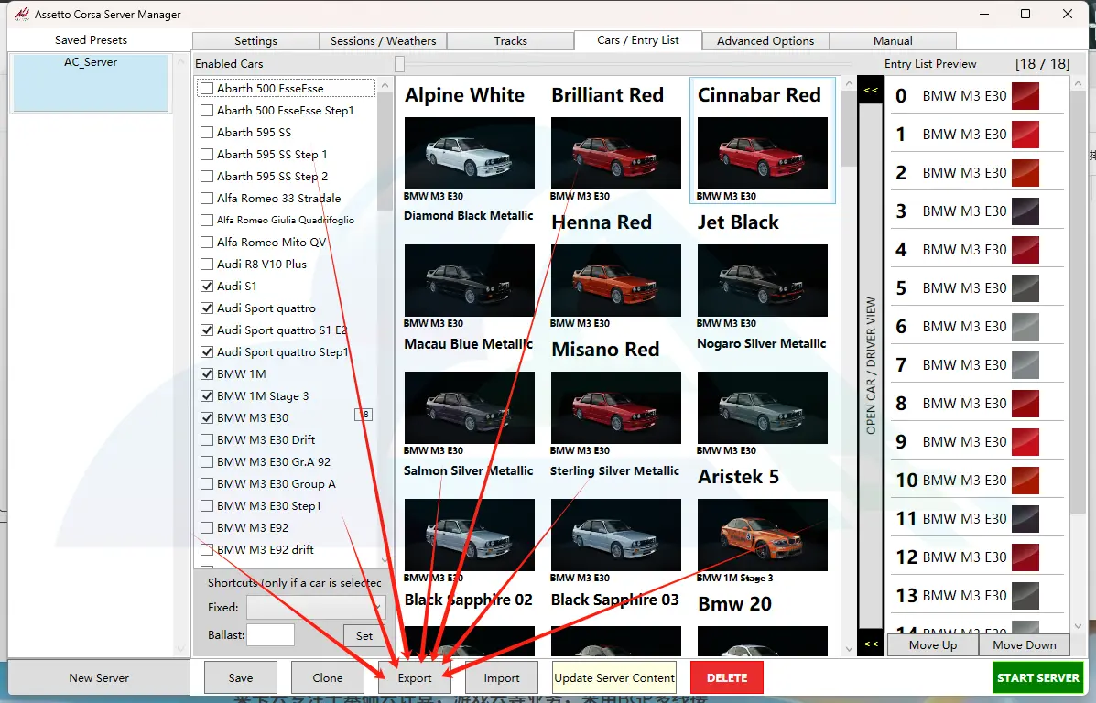
Task: Choose the Brilliant Red skin thumbnail
Action: 616,153
